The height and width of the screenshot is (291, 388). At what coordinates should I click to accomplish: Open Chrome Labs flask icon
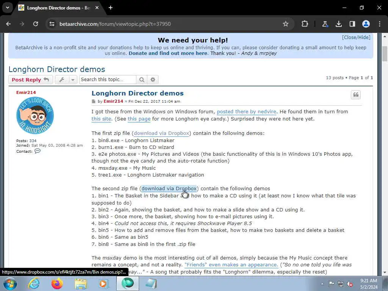tap(325, 24)
